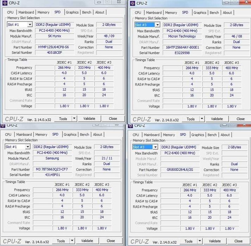Click the Samsung module manufacturer field
This screenshot has width=251, height=246.
52,158
